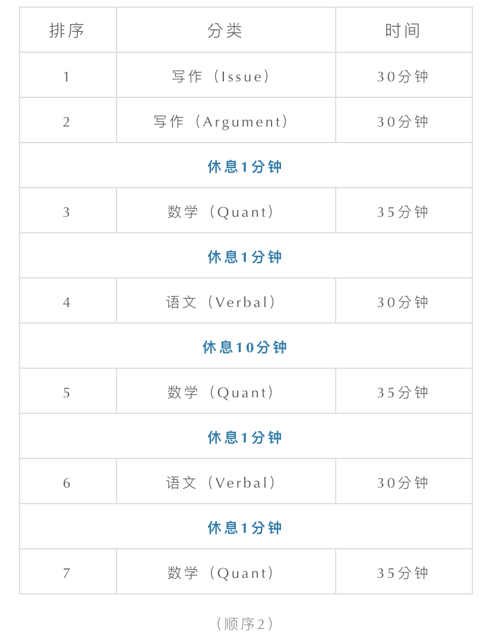The width and height of the screenshot is (492, 642).
Task: Click 35分钟 in section 7 row
Action: coord(403,573)
